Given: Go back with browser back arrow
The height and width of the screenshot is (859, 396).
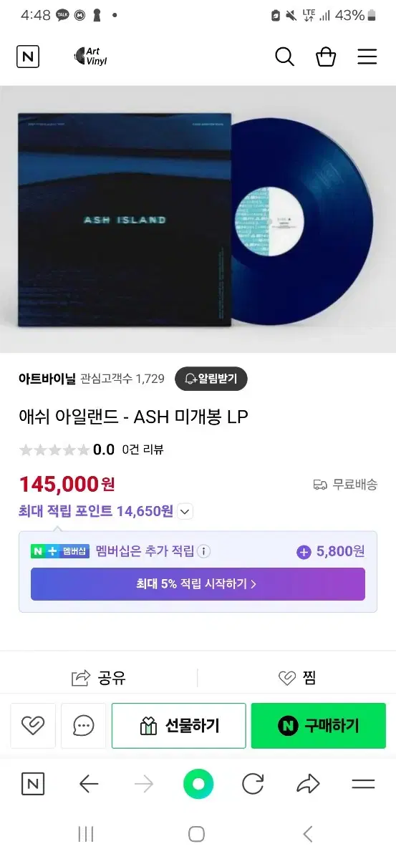Looking at the screenshot, I should tap(89, 785).
